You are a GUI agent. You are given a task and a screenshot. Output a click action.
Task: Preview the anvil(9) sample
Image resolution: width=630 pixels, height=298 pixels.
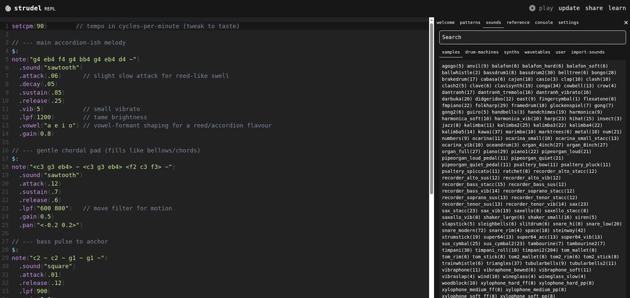(x=478, y=66)
